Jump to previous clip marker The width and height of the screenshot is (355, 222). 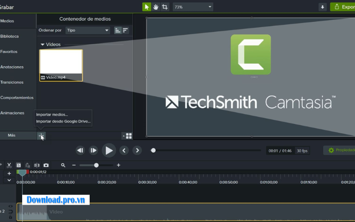click(124, 151)
